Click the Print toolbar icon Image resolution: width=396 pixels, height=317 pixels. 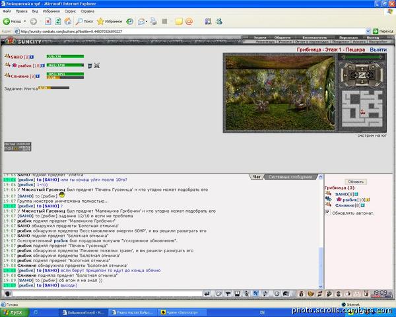pyautogui.click(x=153, y=22)
